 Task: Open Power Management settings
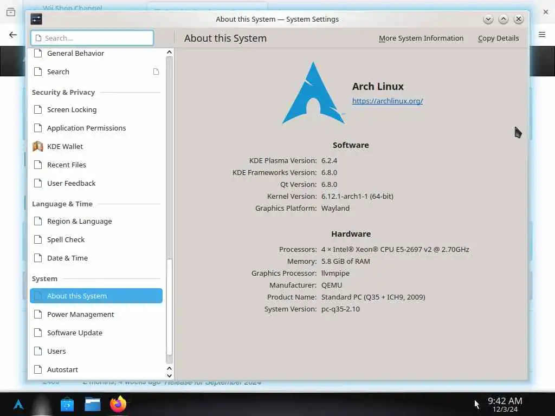coord(96,315)
